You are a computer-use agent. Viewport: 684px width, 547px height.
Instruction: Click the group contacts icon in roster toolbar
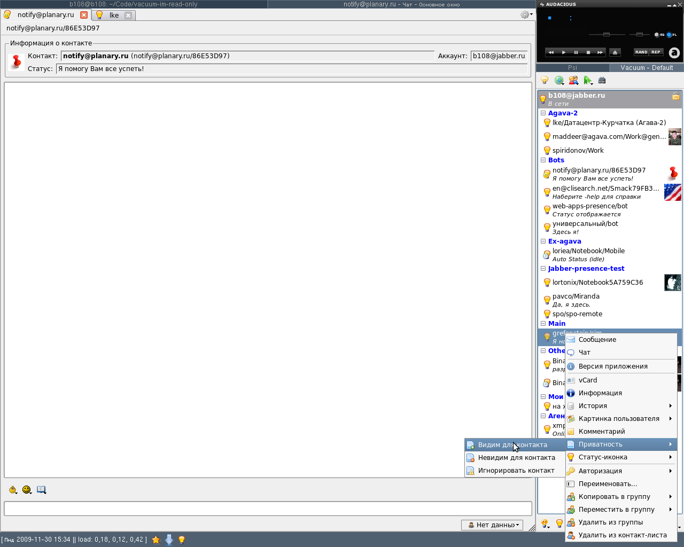coord(573,81)
